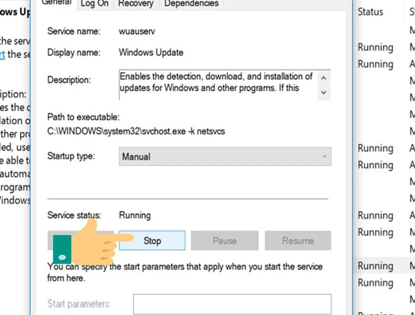Click the greyed-out Pause button
This screenshot has height=315, width=415.
tap(225, 241)
